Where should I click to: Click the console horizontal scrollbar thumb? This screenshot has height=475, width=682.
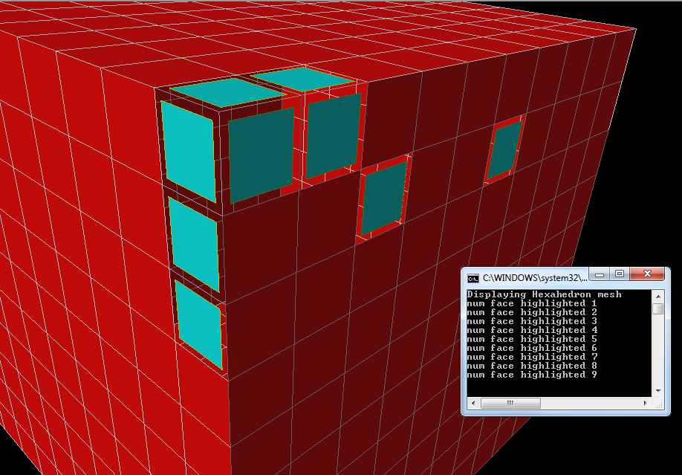point(510,403)
